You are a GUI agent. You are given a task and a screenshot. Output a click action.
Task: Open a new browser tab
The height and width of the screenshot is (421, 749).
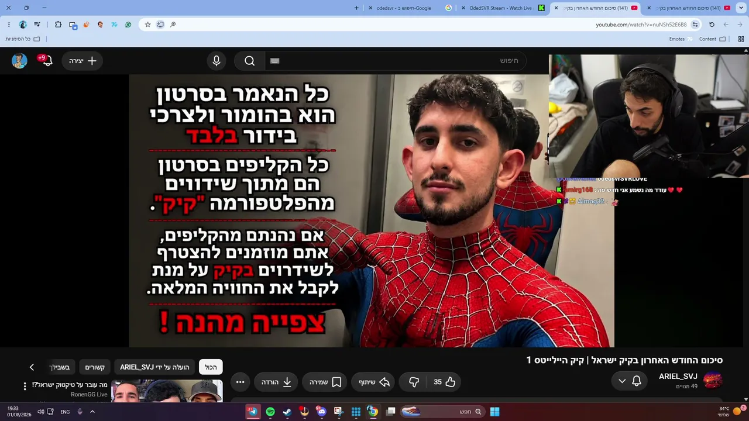(x=357, y=8)
